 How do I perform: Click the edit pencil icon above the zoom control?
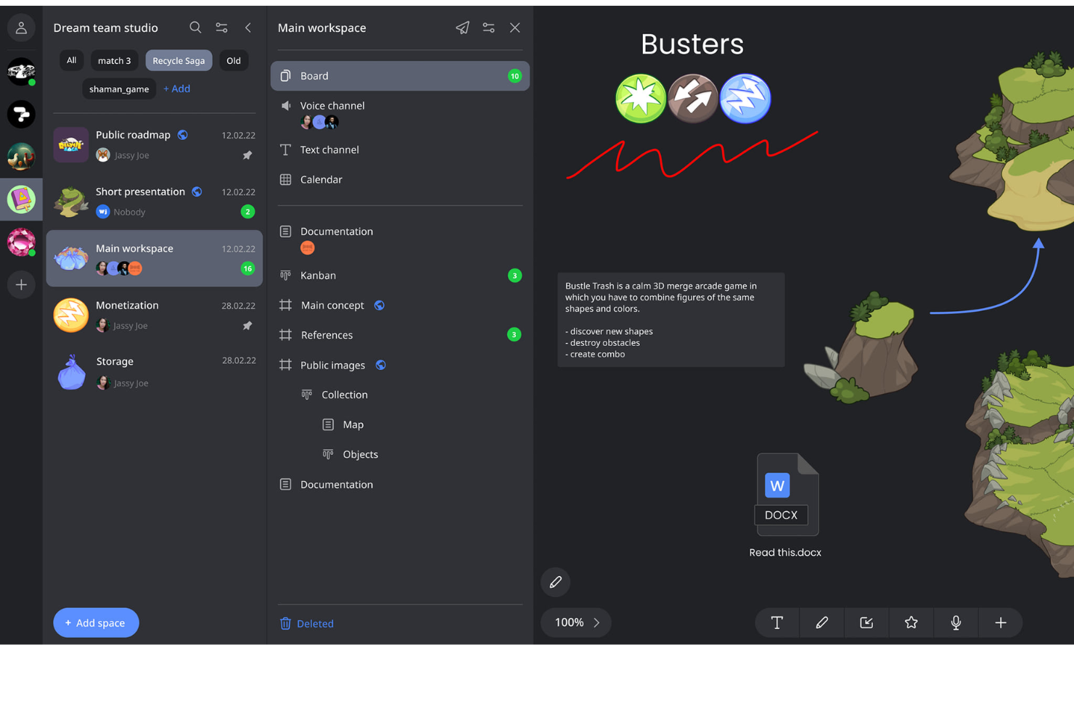pos(554,582)
